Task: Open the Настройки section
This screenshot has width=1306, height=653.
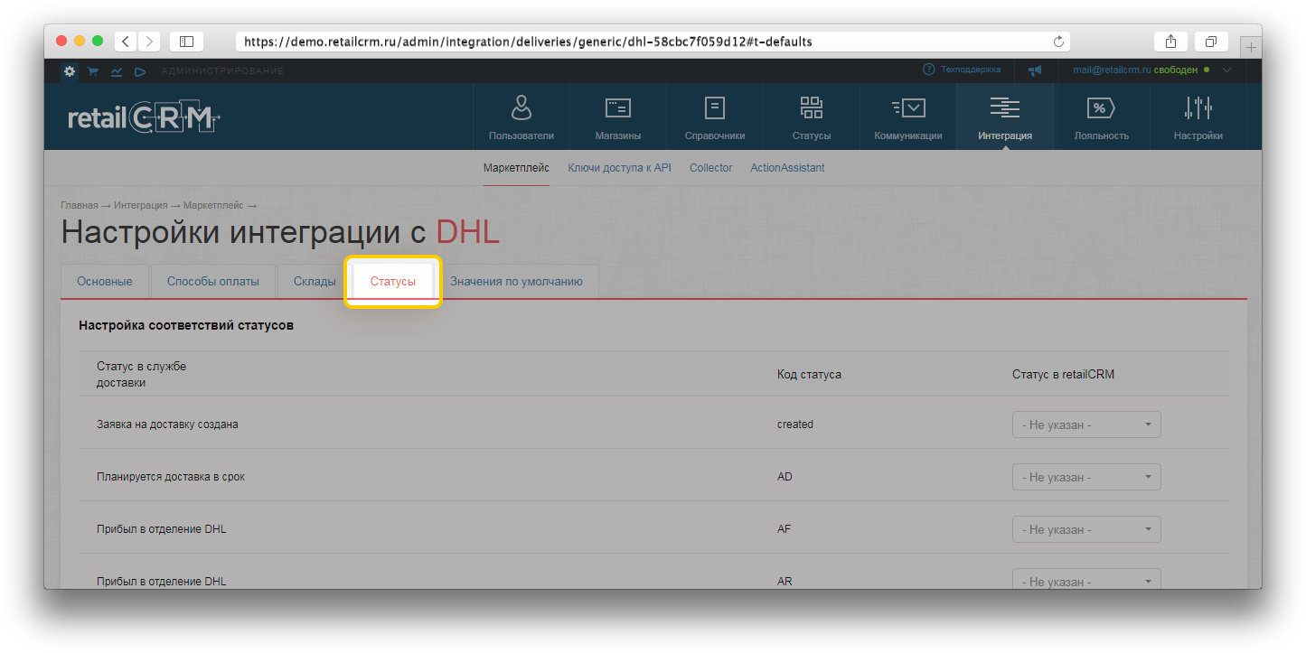Action: (x=1198, y=117)
